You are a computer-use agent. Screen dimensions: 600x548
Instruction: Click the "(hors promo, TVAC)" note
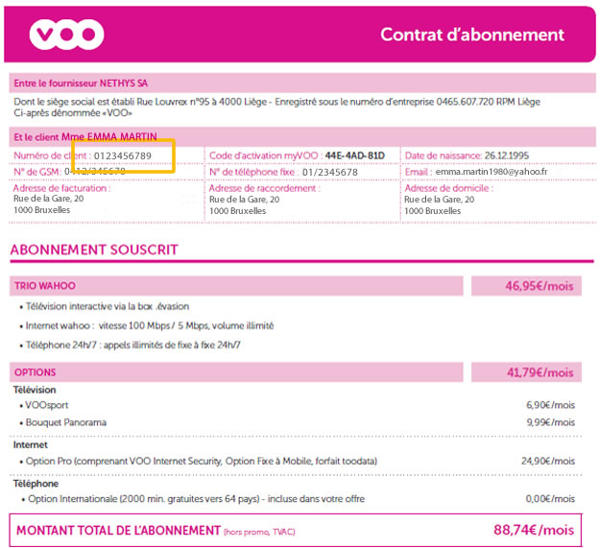point(259,532)
